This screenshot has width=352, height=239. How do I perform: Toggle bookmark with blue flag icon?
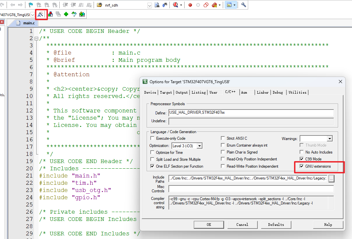point(31,5)
